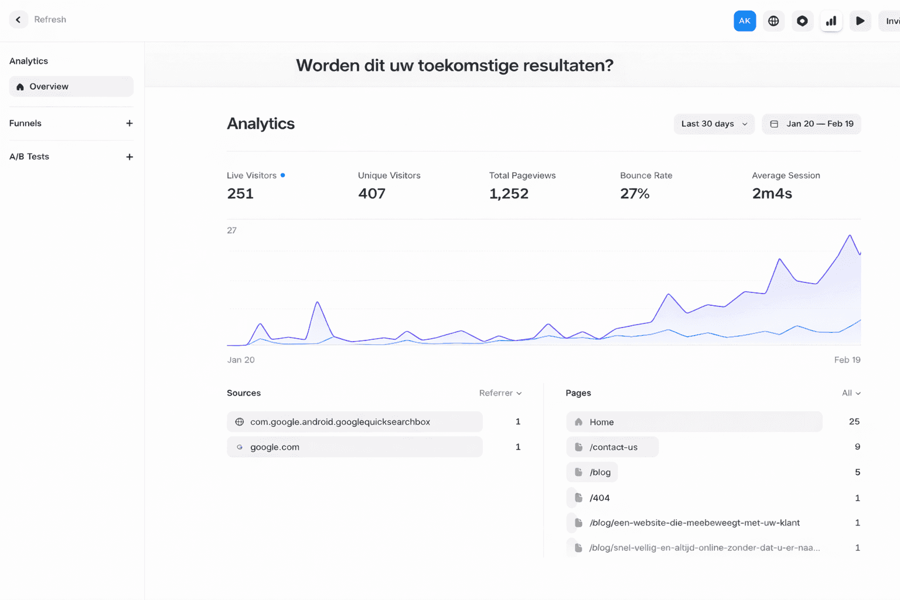
Task: Click the Refresh label at the top
Action: pos(50,19)
